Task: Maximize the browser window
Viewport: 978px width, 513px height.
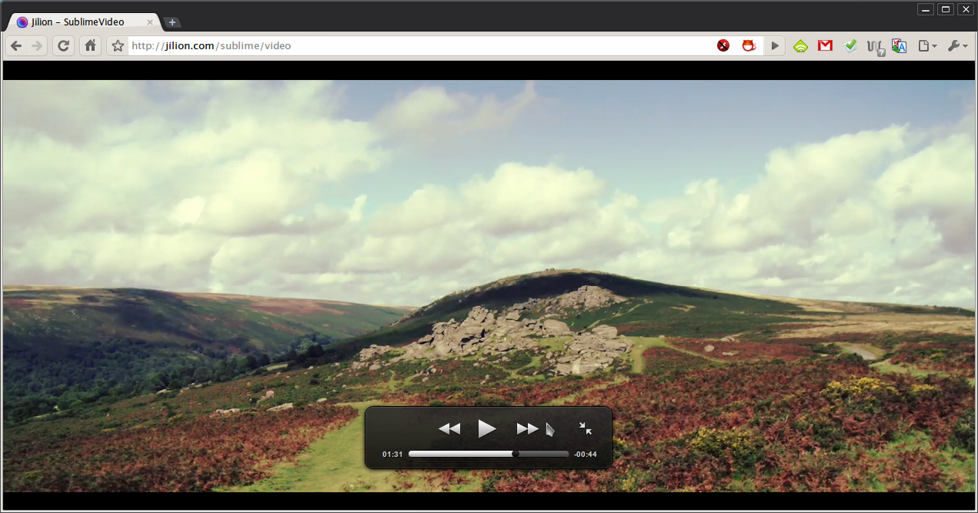Action: coord(946,9)
